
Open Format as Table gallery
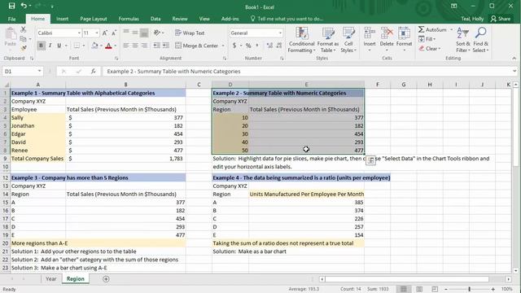click(327, 40)
